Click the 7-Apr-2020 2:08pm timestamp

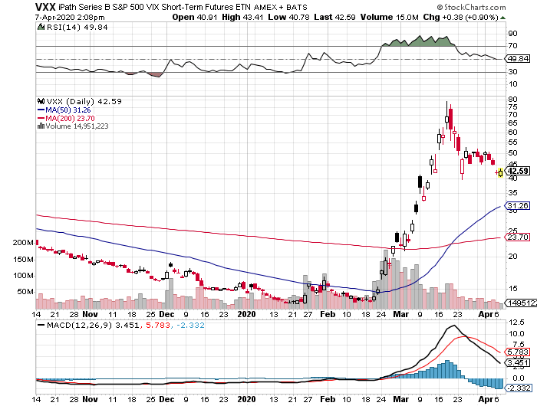coord(70,17)
